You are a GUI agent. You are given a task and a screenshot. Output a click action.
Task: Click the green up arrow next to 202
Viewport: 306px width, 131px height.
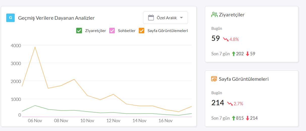tap(233, 54)
